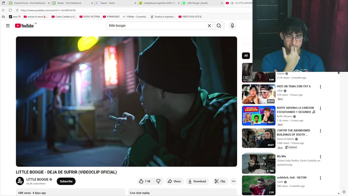Open the tab actions menu icon
Image resolution: width=348 pixels, height=196 pixels.
[4, 3]
